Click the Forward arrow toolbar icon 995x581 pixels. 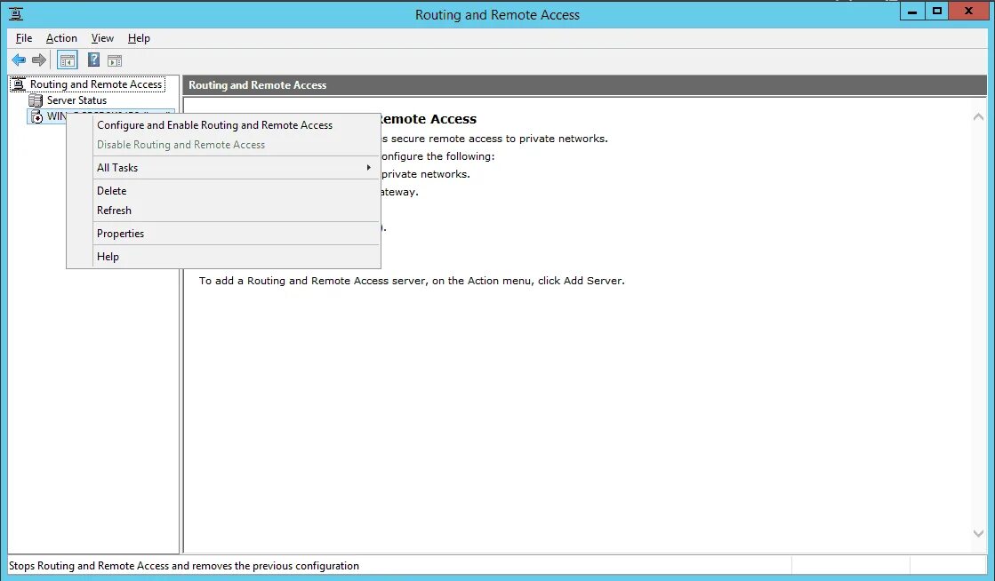pyautogui.click(x=39, y=60)
